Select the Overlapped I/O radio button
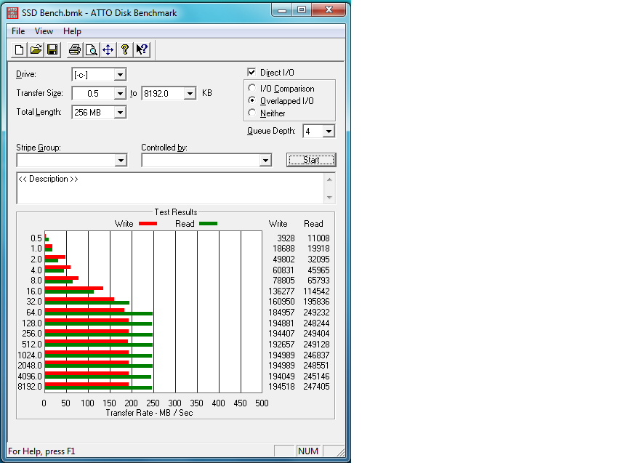 252,100
